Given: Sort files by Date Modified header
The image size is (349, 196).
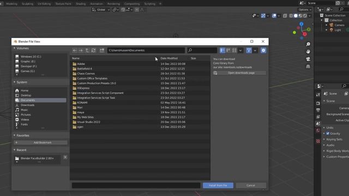Looking at the screenshot, I should point(169,58).
